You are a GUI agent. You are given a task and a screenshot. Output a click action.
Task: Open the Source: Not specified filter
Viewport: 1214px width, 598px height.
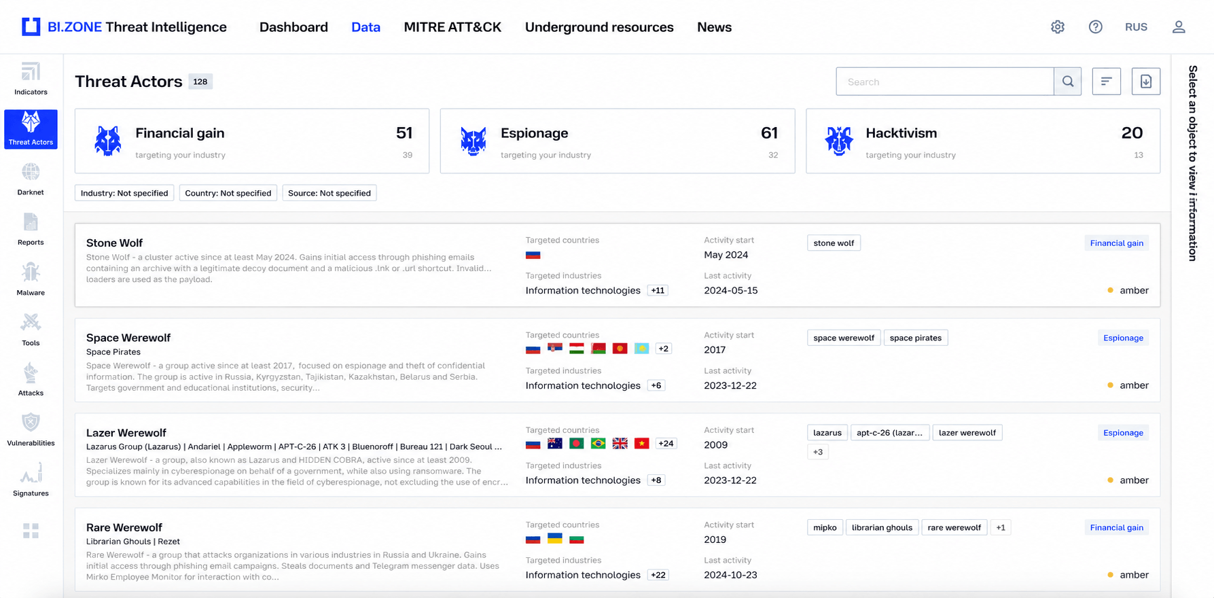pos(329,193)
